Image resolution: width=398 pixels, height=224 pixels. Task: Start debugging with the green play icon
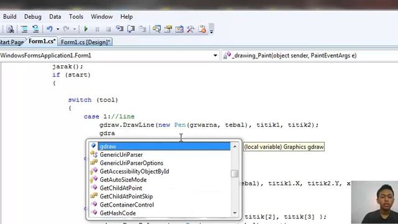tap(86, 29)
